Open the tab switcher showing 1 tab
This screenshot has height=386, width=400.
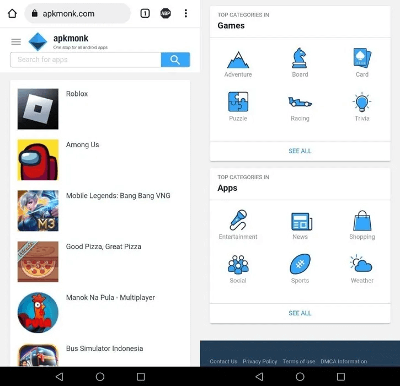click(x=145, y=13)
